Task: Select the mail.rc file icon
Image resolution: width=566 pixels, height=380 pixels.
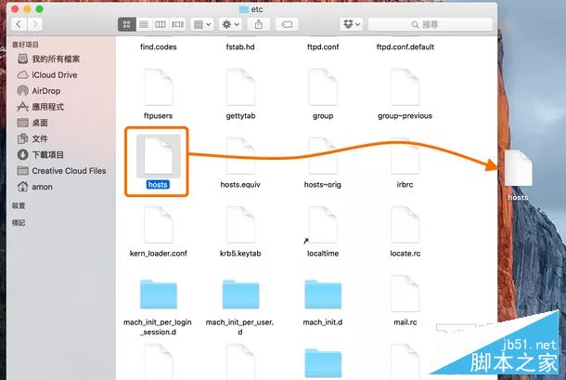Action: click(405, 294)
